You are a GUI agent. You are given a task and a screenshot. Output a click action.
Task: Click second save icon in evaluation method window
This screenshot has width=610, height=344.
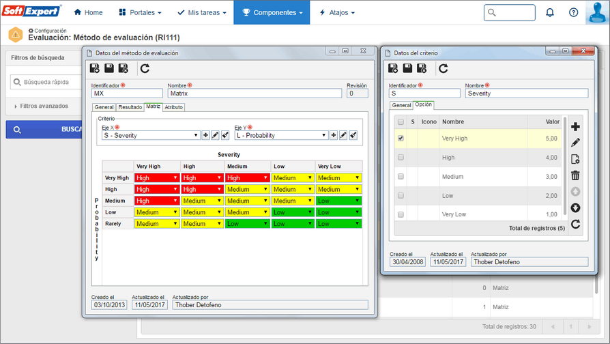109,68
